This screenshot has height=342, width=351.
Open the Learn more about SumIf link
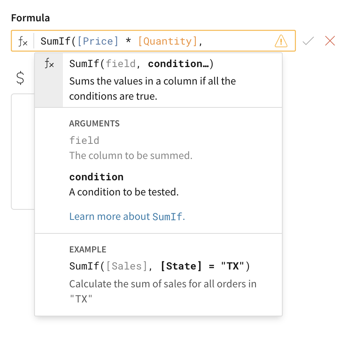click(127, 216)
